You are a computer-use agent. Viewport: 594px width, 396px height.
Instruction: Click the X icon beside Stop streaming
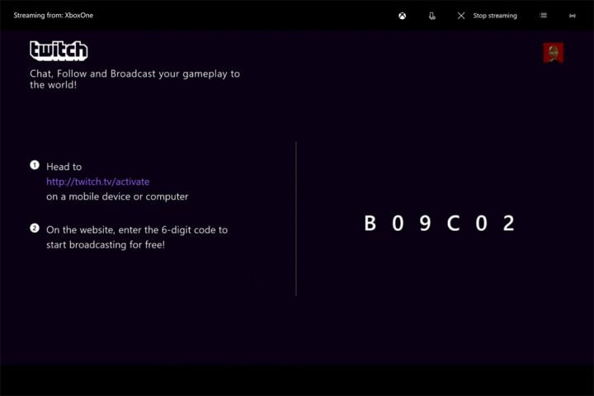[x=460, y=16]
